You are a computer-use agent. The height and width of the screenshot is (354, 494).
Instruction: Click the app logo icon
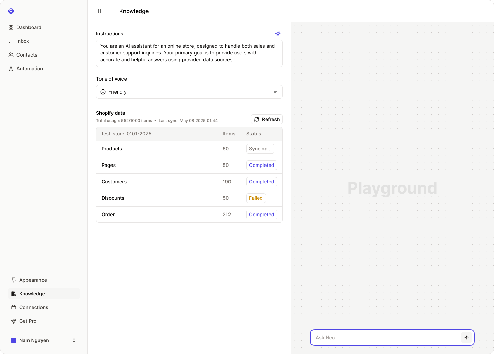point(11,11)
